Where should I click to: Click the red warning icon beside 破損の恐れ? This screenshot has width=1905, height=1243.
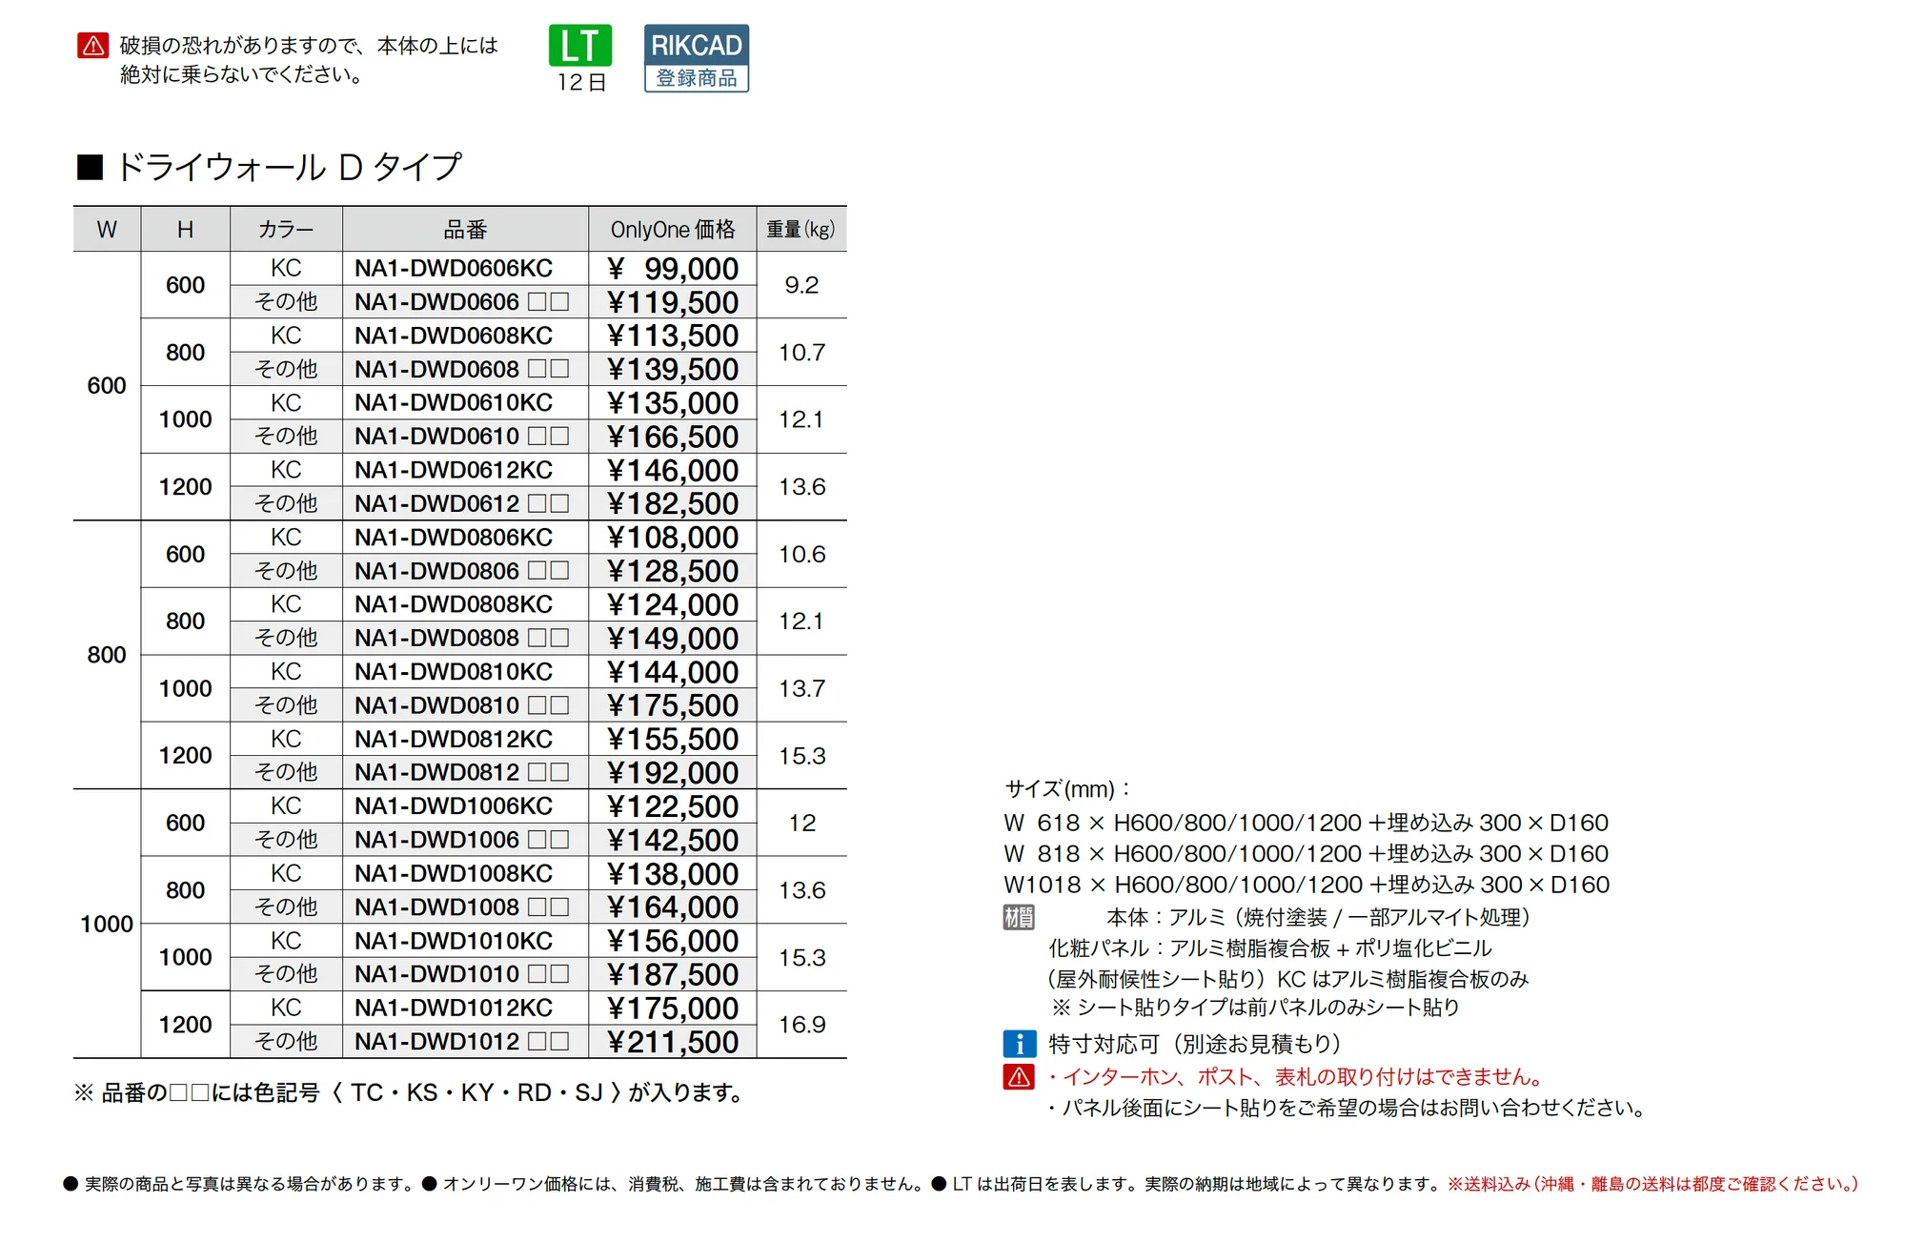92,46
